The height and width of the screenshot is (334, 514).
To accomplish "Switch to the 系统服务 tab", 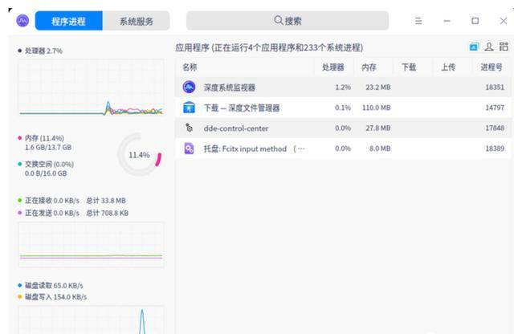I will tap(136, 21).
